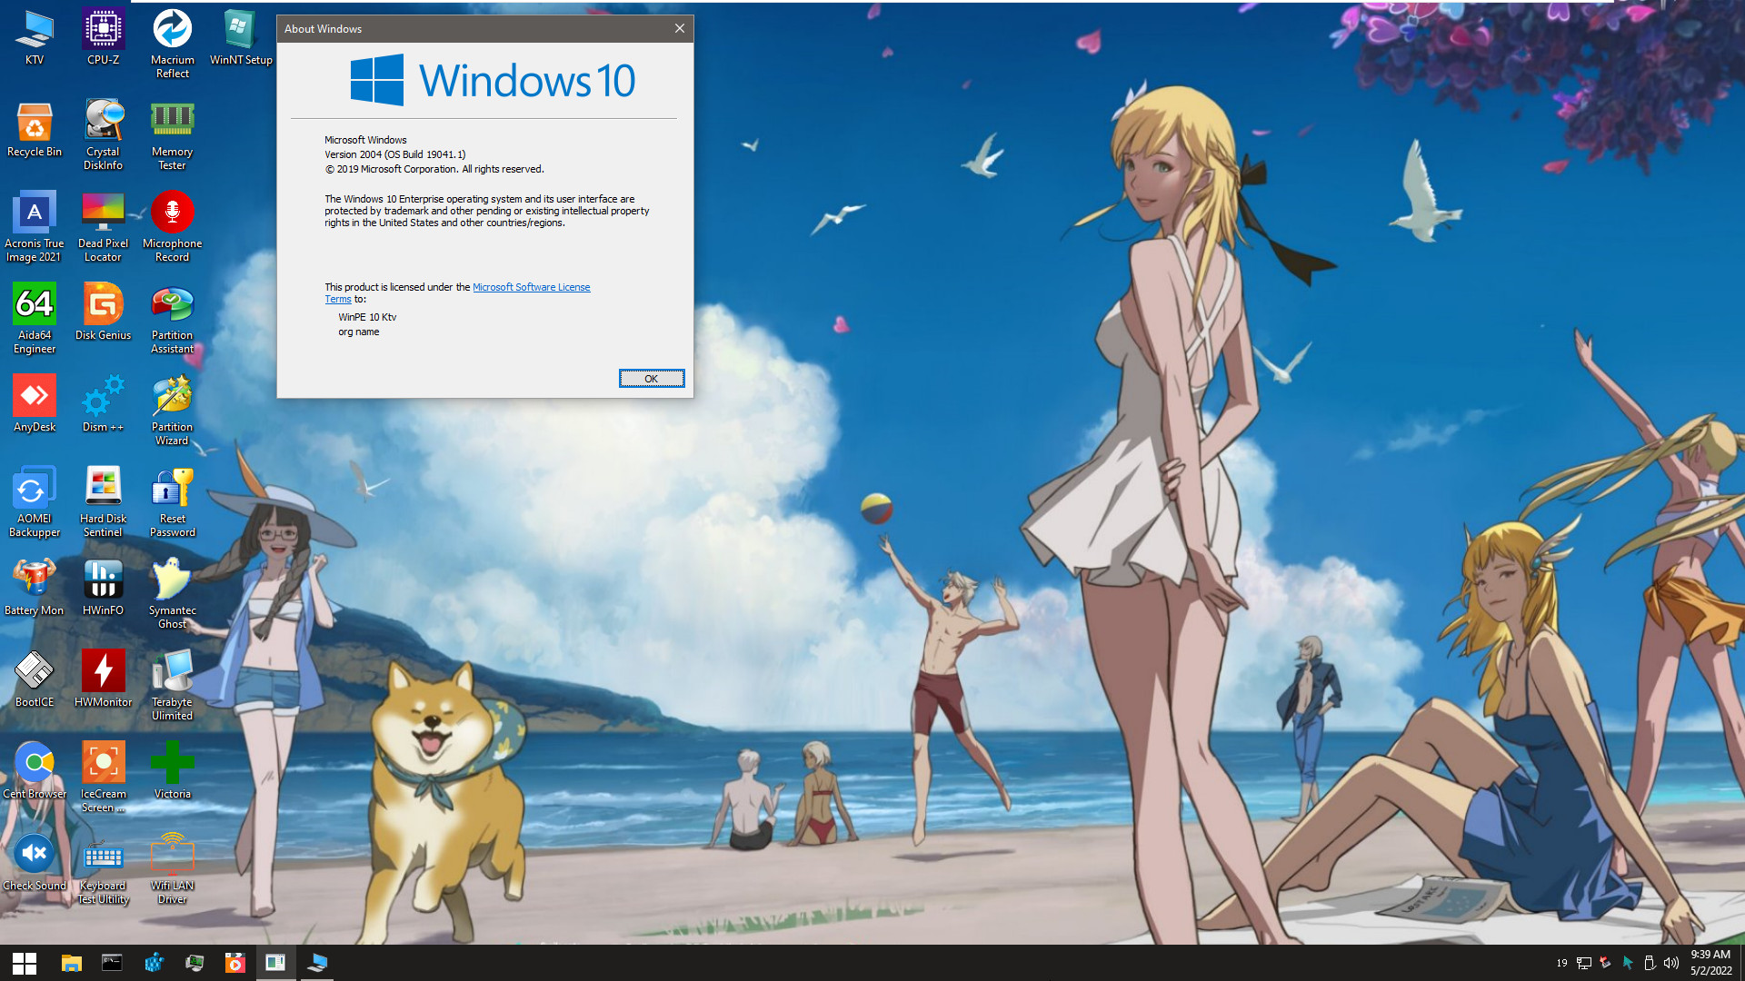Open Cent Browser shortcut
This screenshot has height=981, width=1745.
tap(35, 771)
